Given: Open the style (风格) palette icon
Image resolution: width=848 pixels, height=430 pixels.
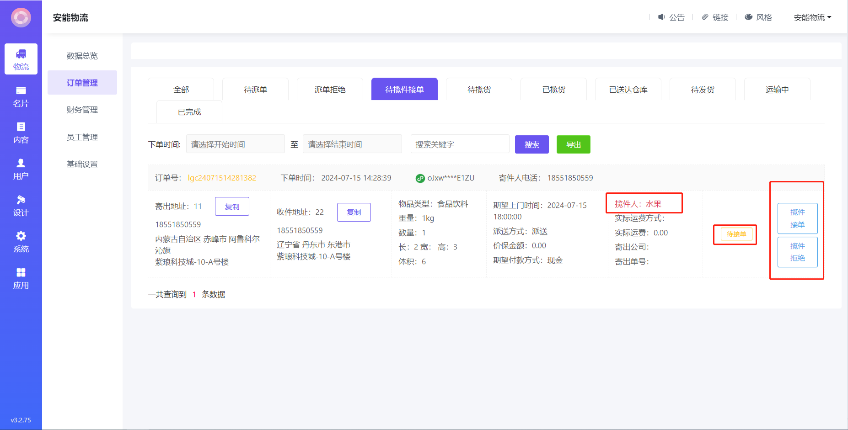Looking at the screenshot, I should point(749,17).
